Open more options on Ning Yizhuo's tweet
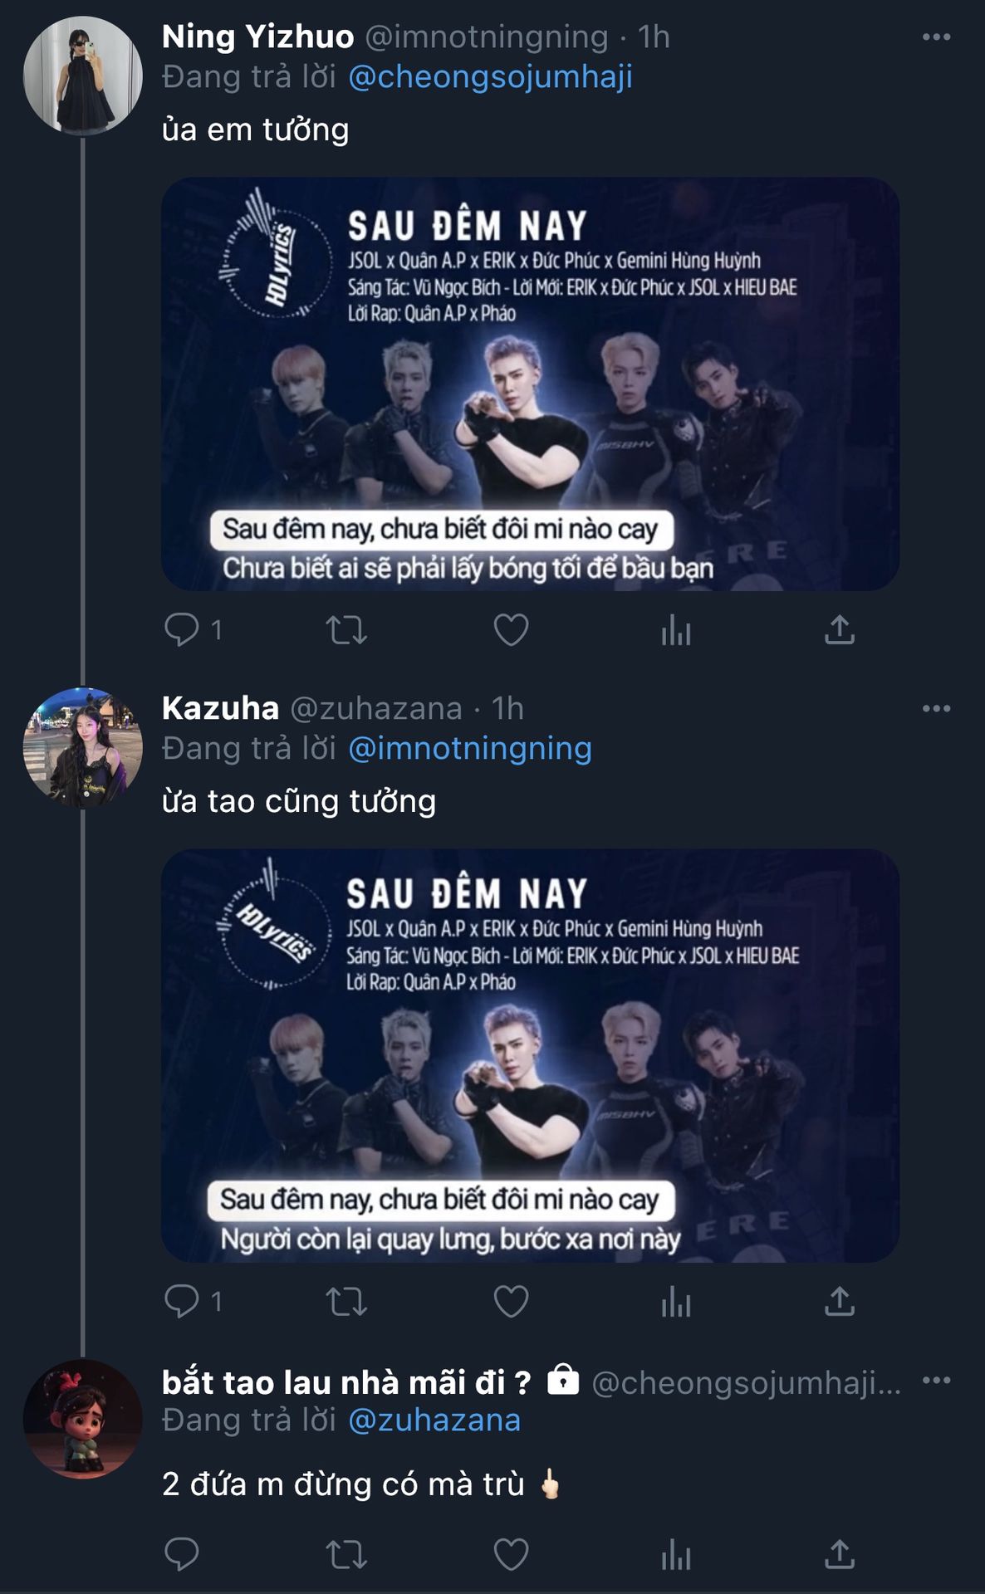This screenshot has width=985, height=1594. click(936, 37)
